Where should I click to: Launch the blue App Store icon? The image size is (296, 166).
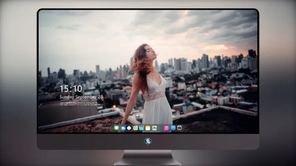173,128
